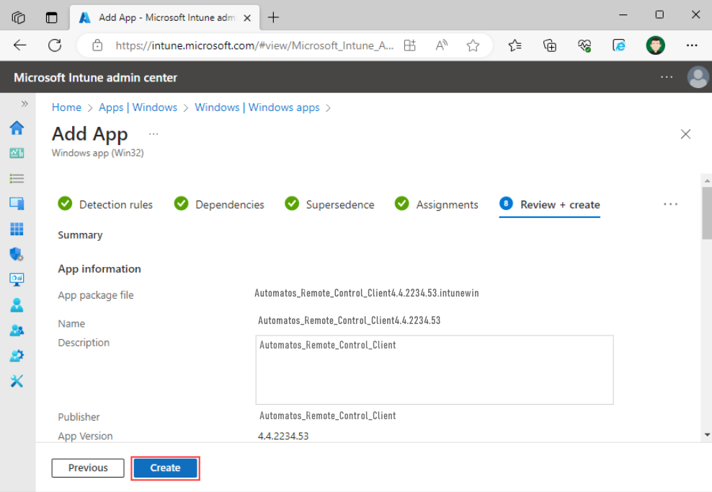The height and width of the screenshot is (492, 712).
Task: Select the Review + create step
Action: point(549,204)
